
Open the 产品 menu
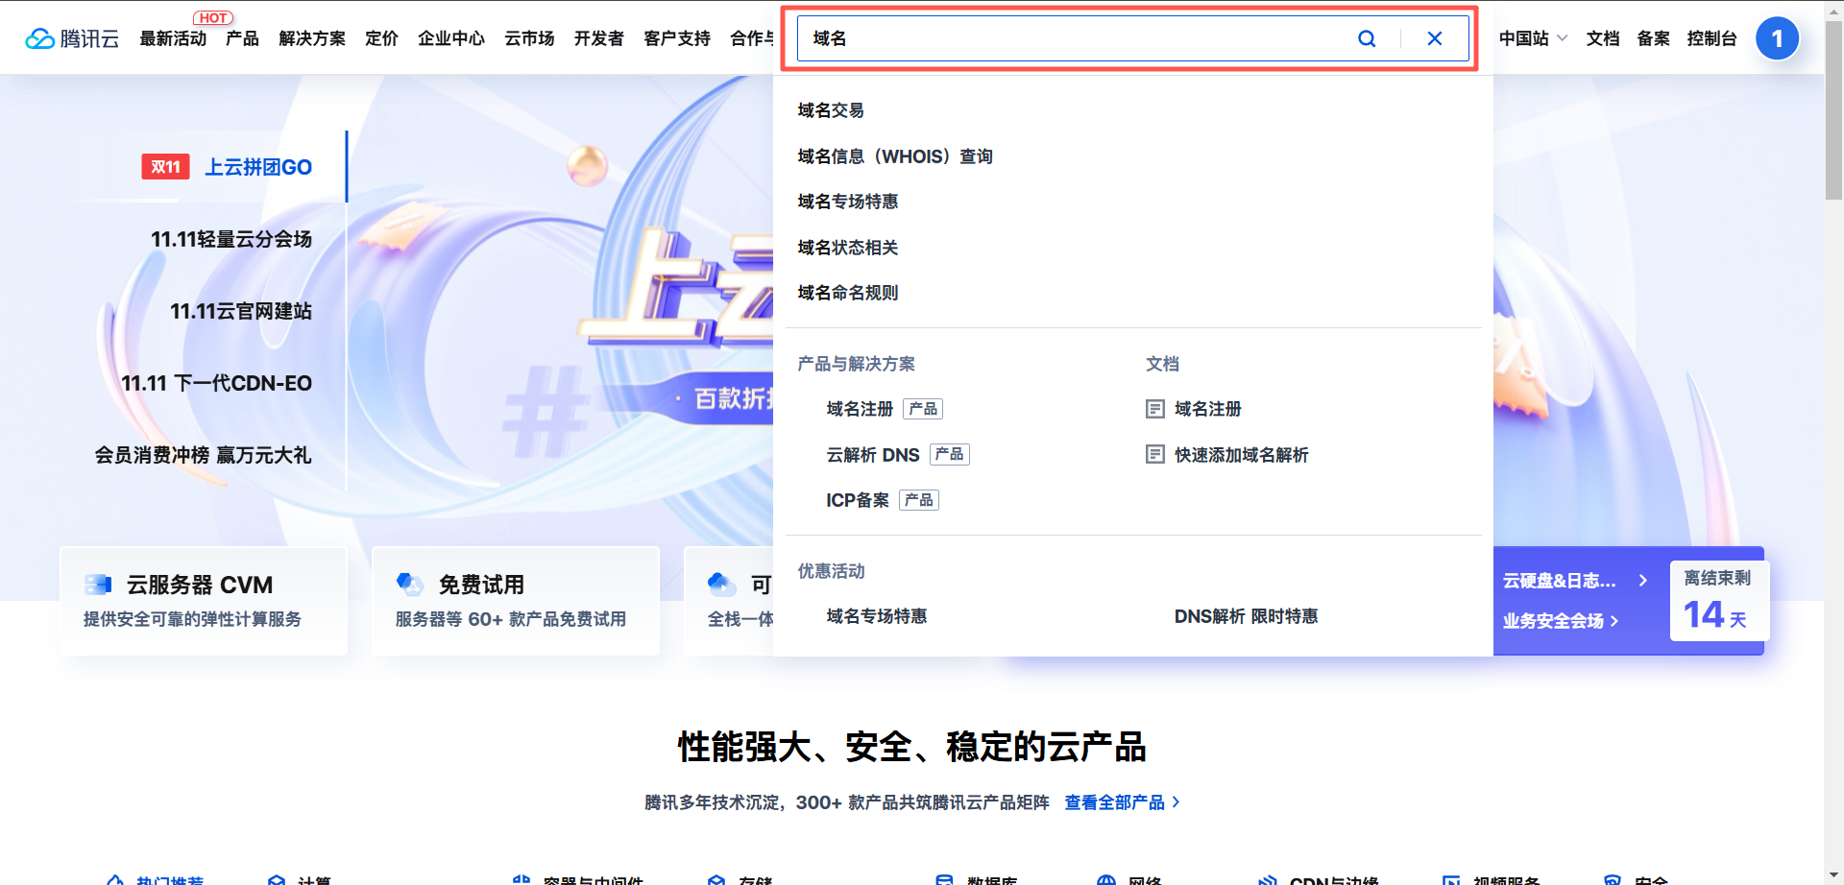click(x=242, y=38)
